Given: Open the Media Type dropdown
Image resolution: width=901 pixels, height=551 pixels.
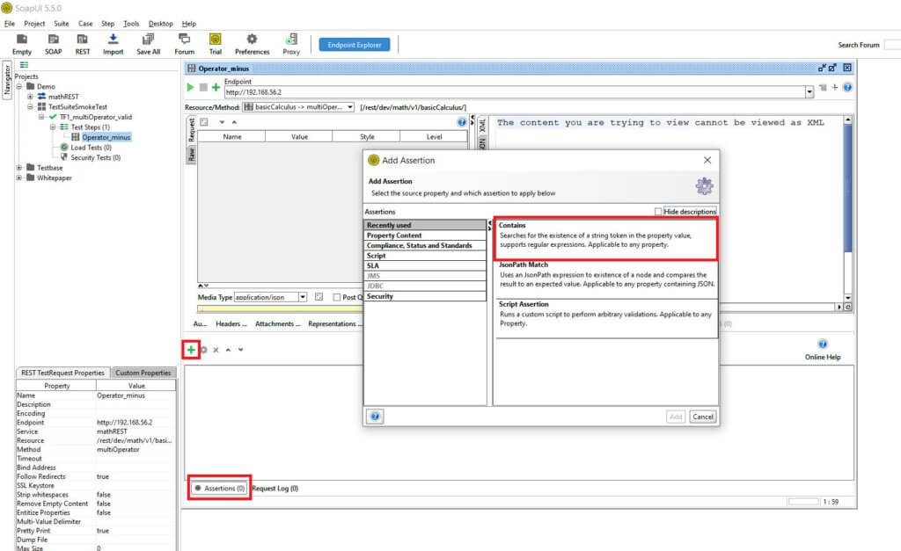Looking at the screenshot, I should coord(303,297).
